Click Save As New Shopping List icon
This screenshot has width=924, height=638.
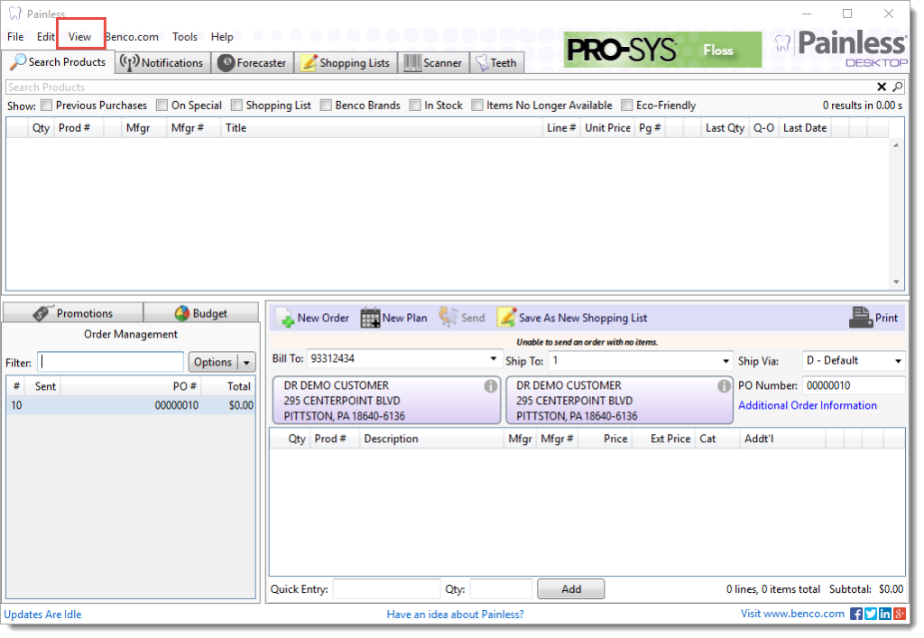pos(506,318)
